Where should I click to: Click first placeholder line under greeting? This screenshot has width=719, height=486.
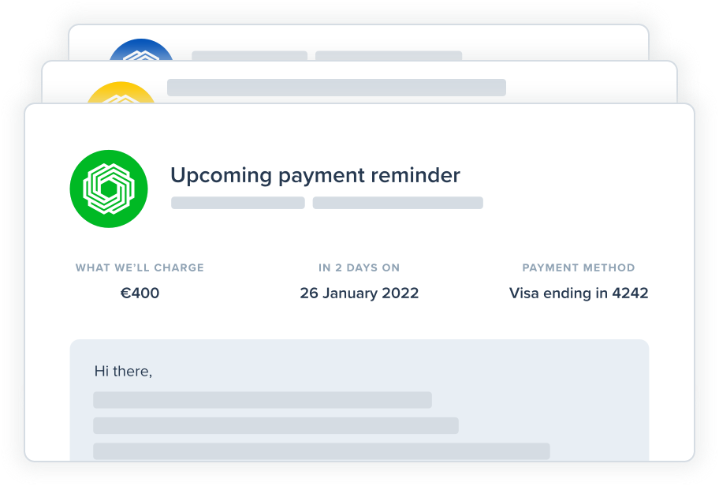pos(263,400)
